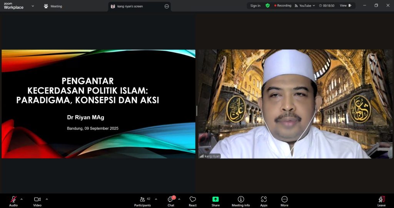Viewport: 394px width, 208px height.
Task: Expand the Participants options caret
Action: (156, 199)
